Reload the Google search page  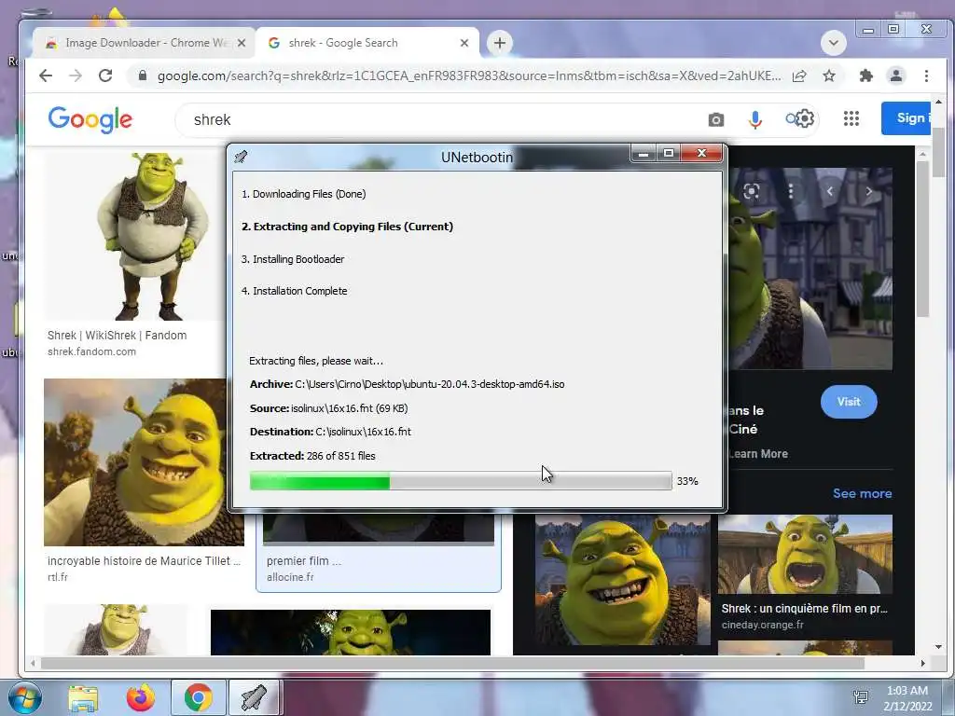pos(105,76)
